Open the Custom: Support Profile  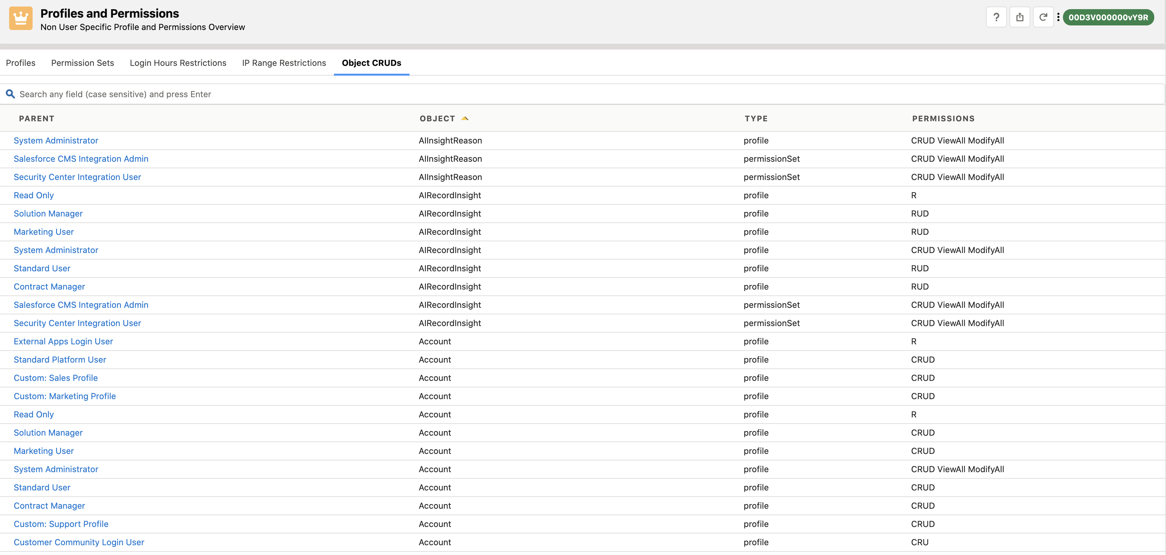tap(61, 524)
